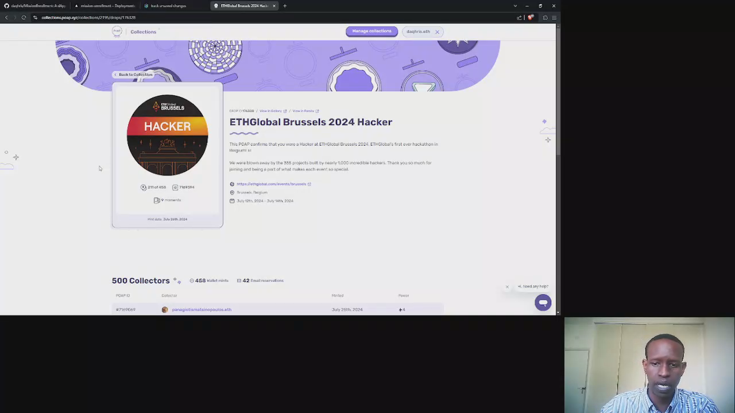The image size is (735, 413).
Task: Click the browser forward arrow
Action: [15, 17]
